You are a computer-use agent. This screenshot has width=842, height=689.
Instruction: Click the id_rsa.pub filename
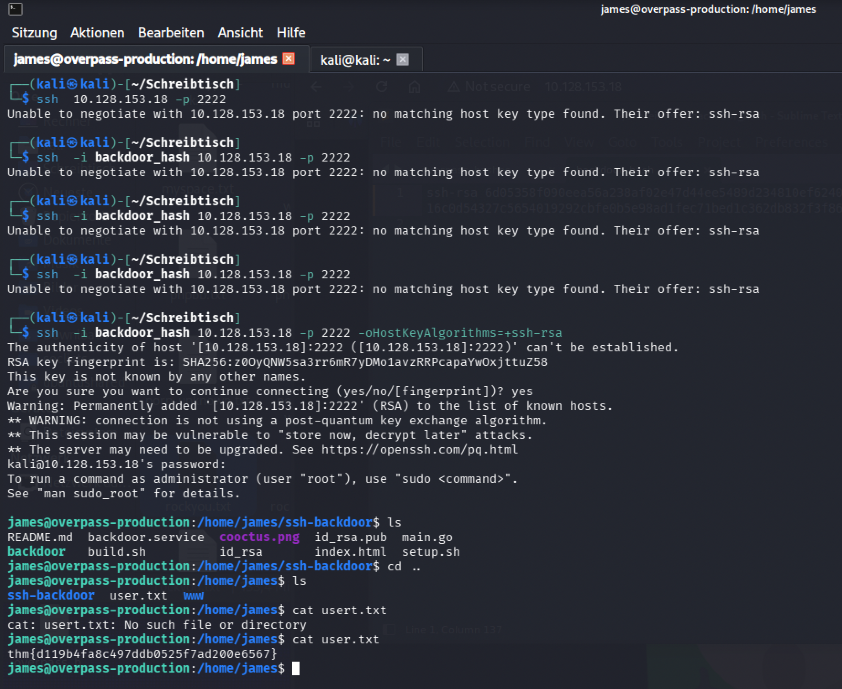[351, 537]
